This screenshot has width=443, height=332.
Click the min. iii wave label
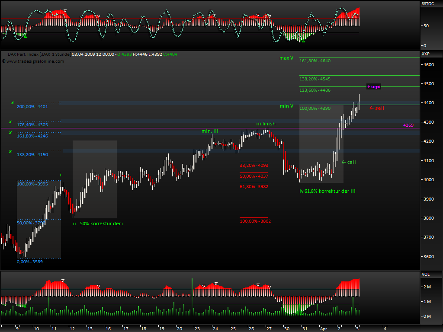210,131
